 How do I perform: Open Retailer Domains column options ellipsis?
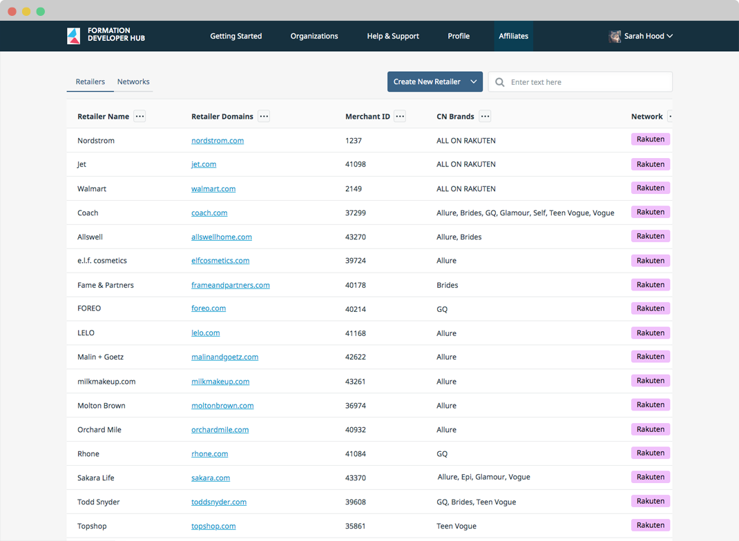(264, 117)
